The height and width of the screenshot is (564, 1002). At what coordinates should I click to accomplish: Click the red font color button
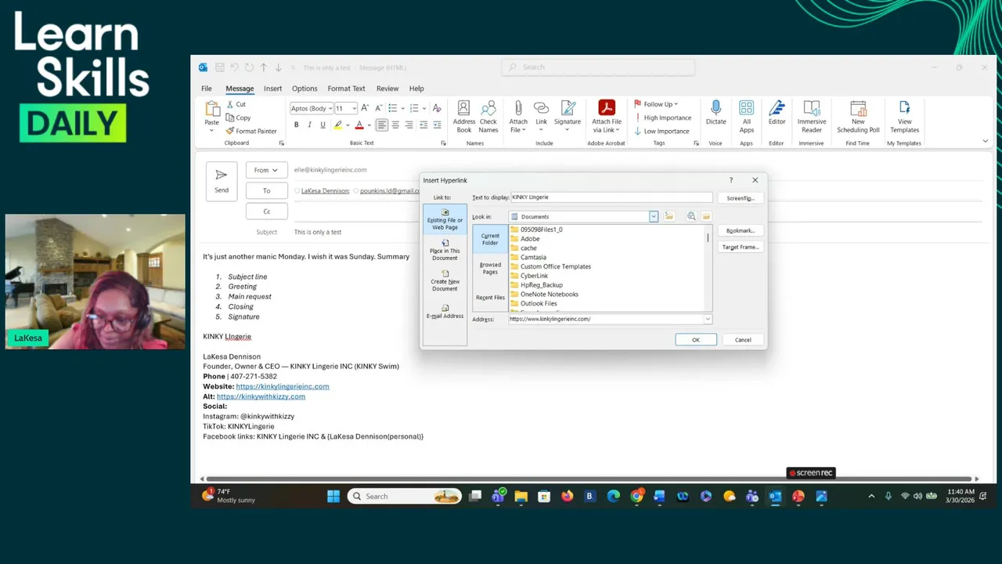[359, 125]
